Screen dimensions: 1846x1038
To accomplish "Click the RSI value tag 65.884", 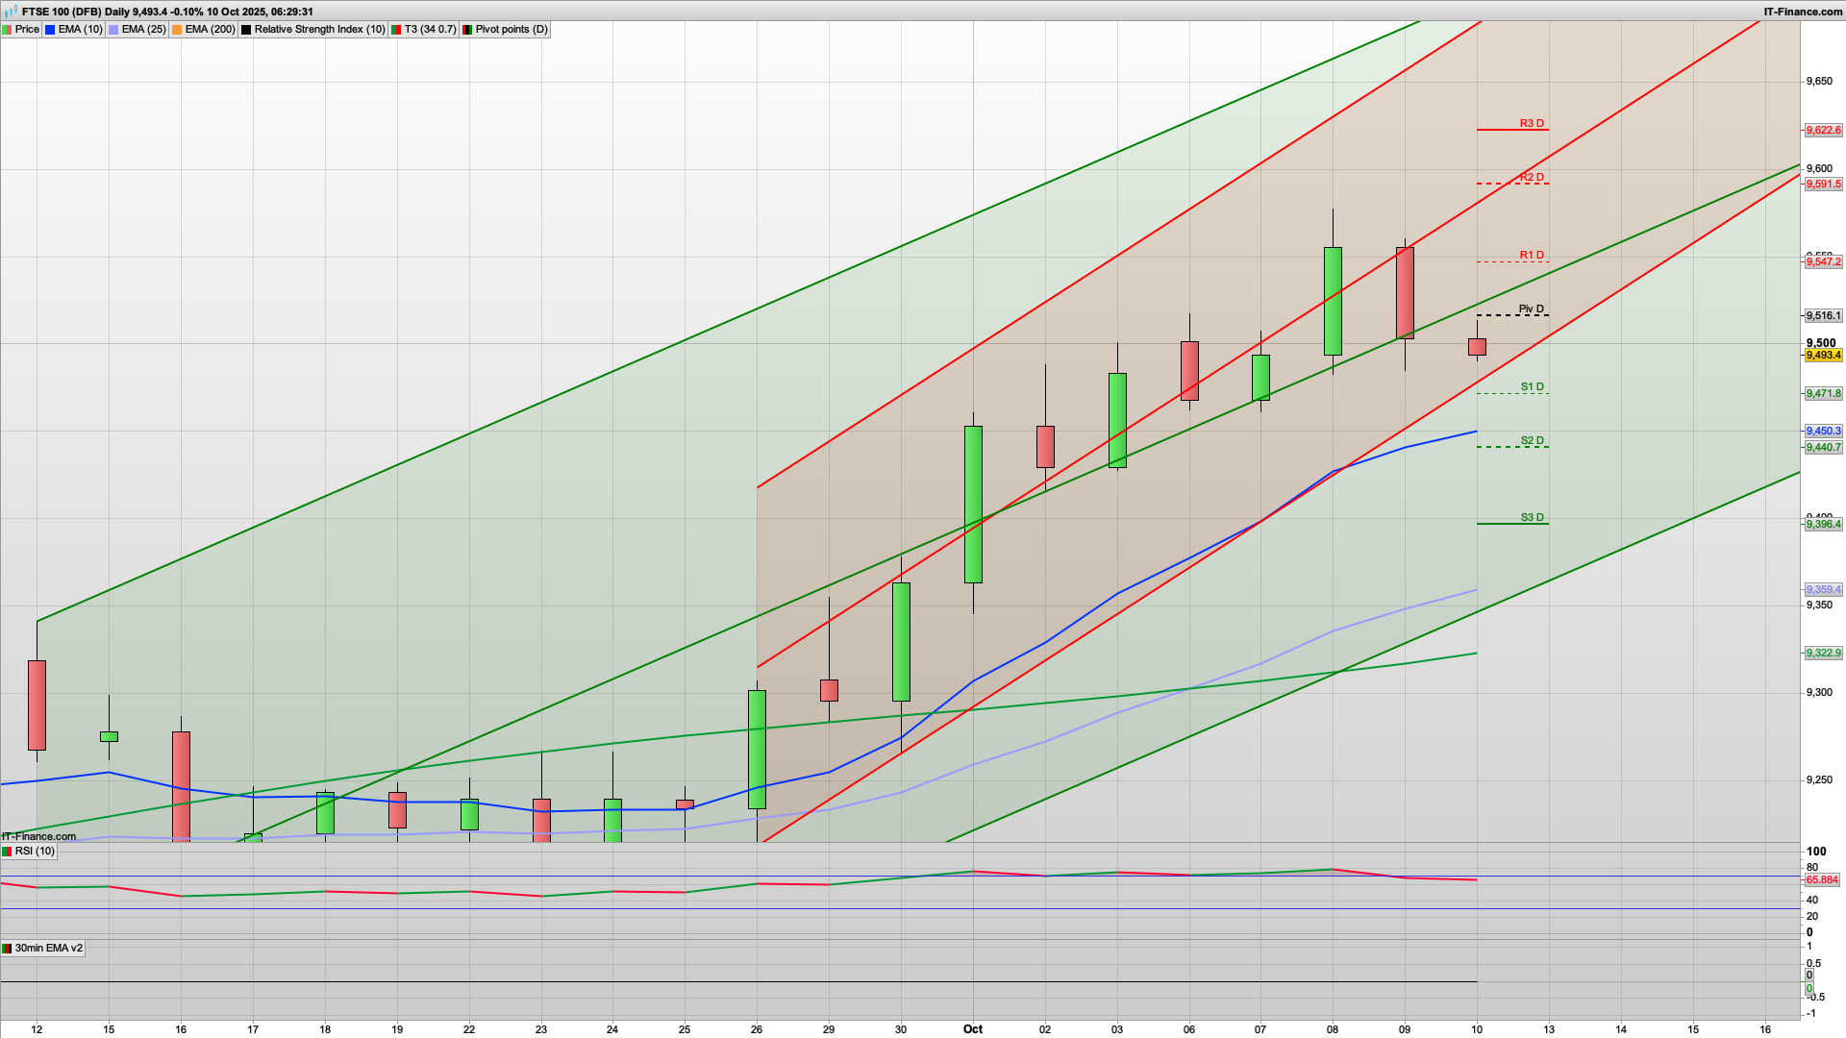I will tap(1822, 879).
